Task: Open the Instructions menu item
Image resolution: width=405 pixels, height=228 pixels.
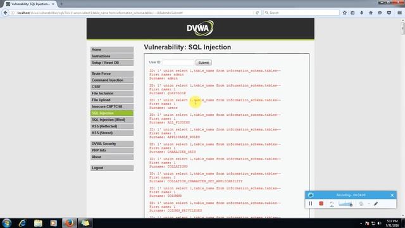Action: pyautogui.click(x=112, y=56)
